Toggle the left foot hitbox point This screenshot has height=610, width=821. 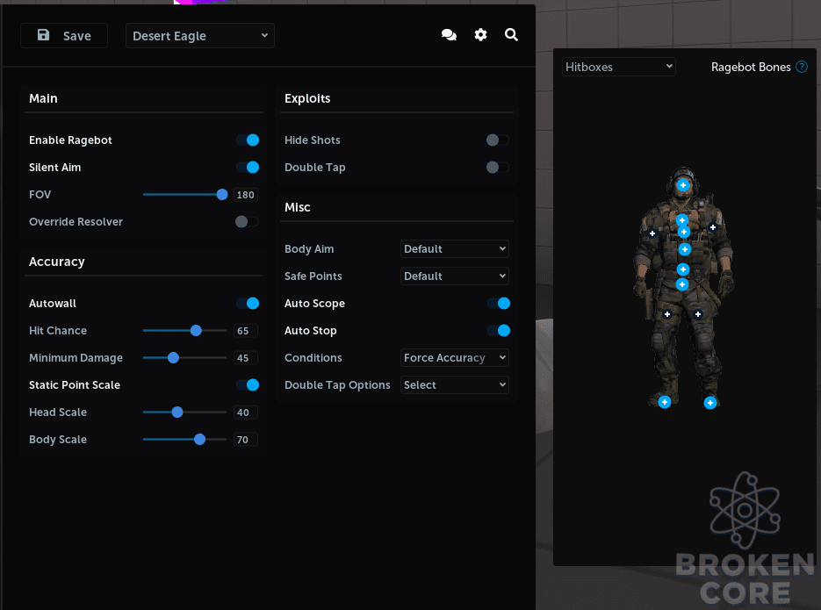point(665,402)
